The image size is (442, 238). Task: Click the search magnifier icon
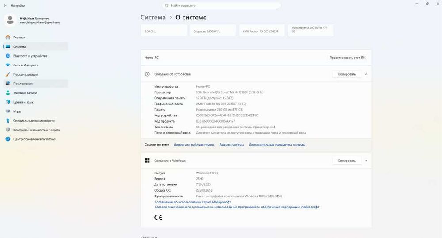[166, 5]
